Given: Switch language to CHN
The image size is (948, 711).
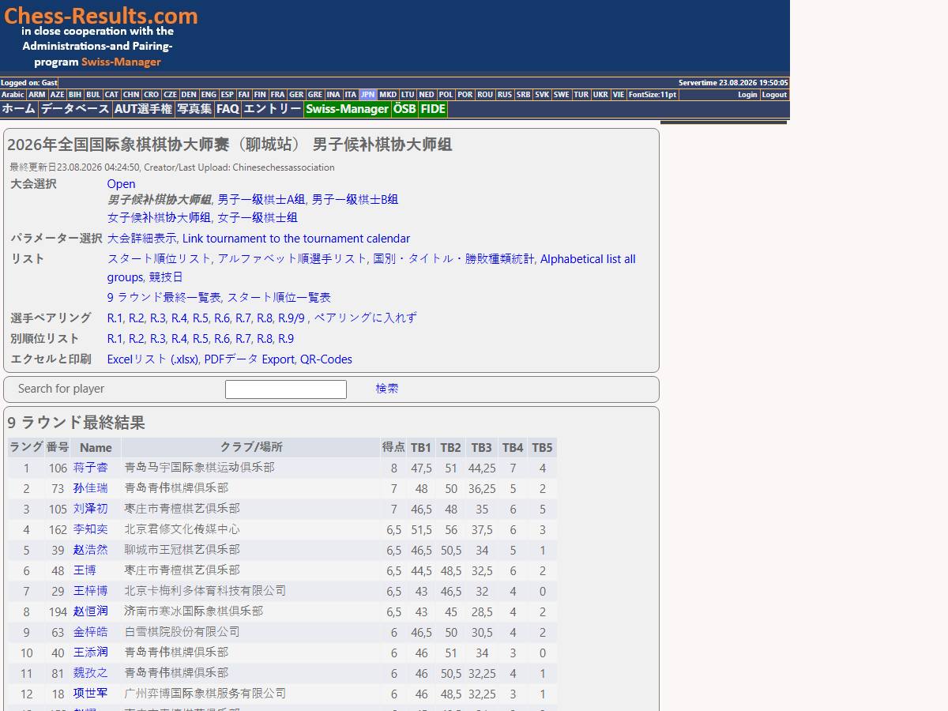Looking at the screenshot, I should (131, 95).
